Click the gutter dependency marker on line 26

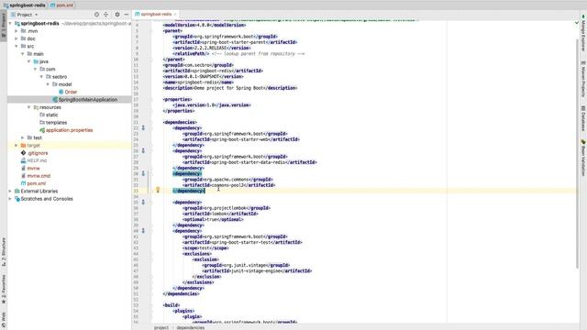click(143, 150)
